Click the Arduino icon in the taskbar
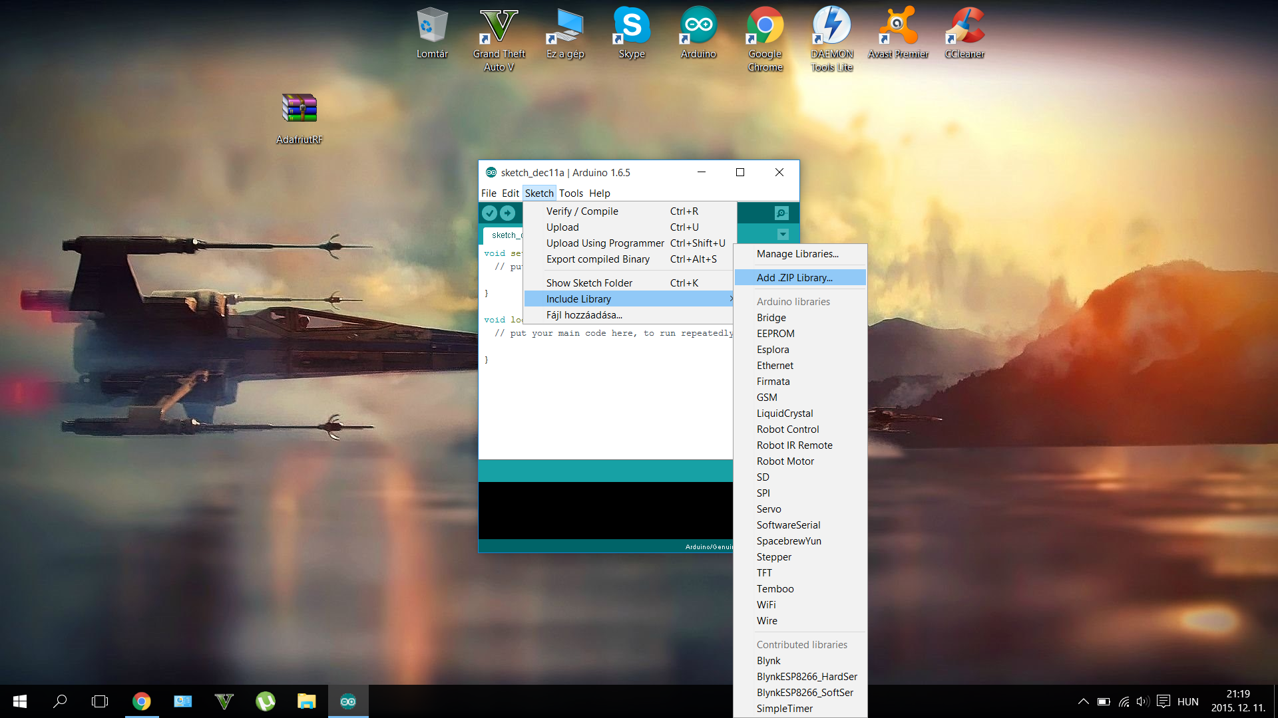This screenshot has height=718, width=1278. 348,701
